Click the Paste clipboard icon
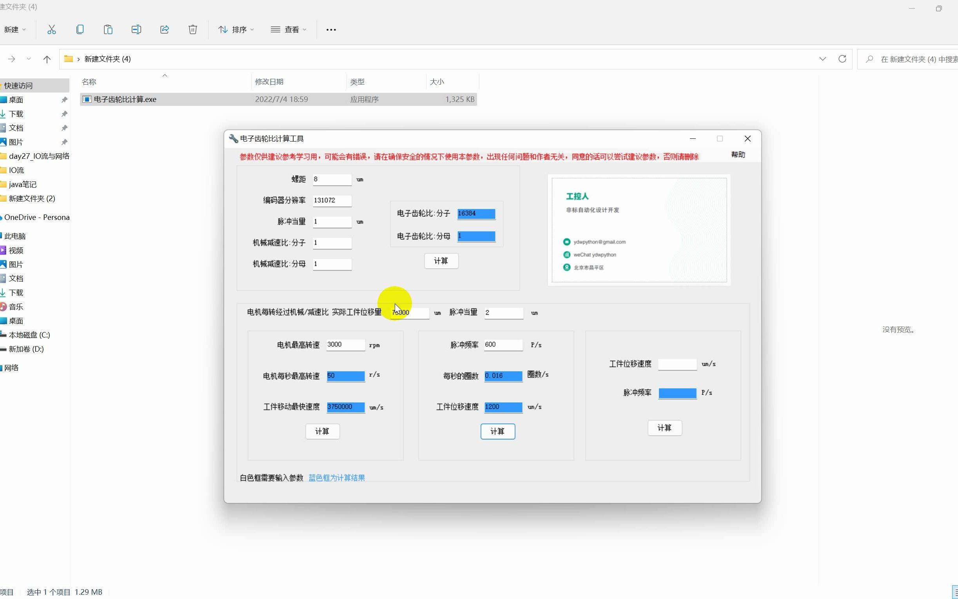The image size is (958, 599). click(108, 30)
